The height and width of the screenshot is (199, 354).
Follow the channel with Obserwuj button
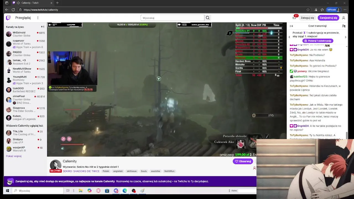point(243,161)
